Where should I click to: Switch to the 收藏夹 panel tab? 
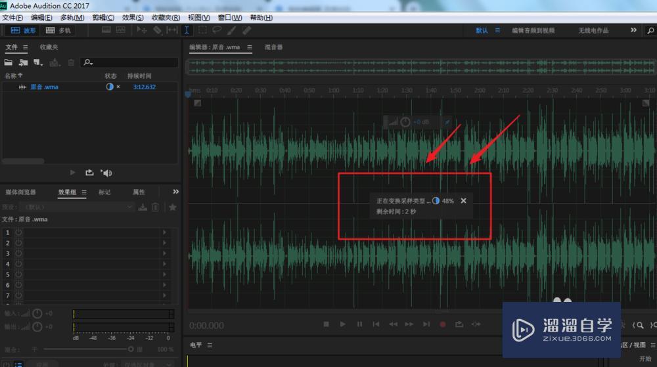point(49,47)
